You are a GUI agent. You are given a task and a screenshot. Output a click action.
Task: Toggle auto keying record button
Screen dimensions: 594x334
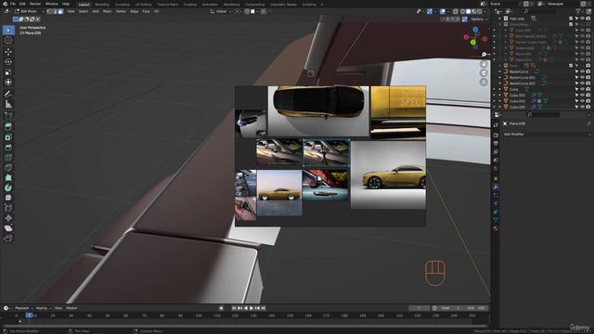coord(221,308)
